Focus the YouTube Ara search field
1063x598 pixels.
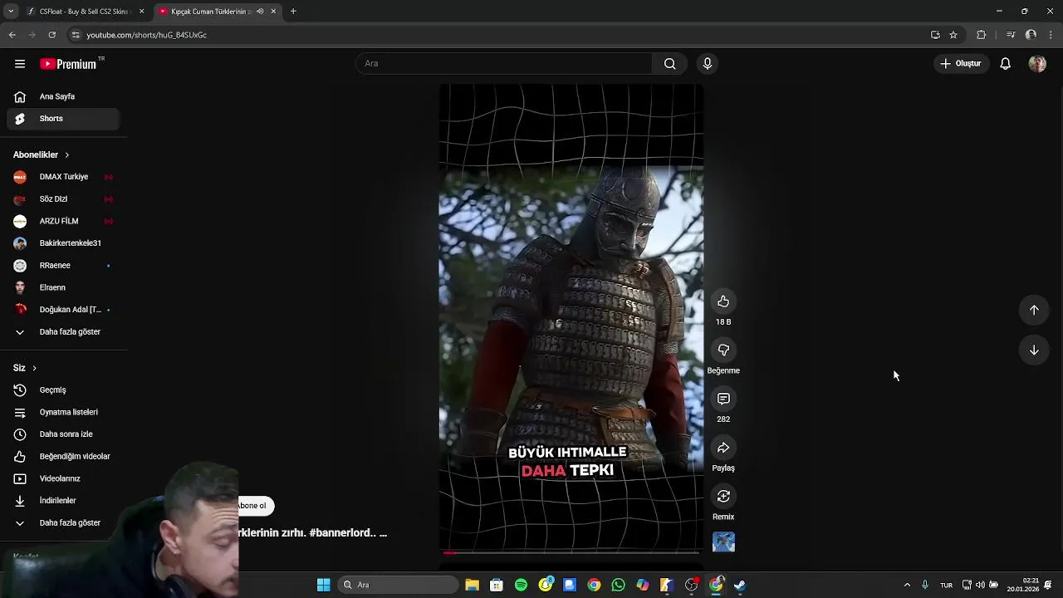pyautogui.click(x=505, y=64)
